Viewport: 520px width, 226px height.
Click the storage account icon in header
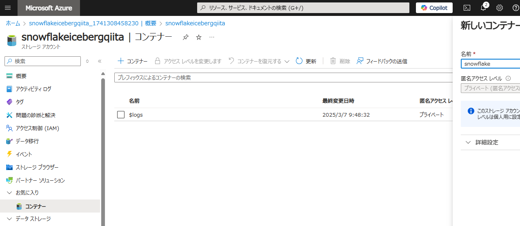coord(12,40)
